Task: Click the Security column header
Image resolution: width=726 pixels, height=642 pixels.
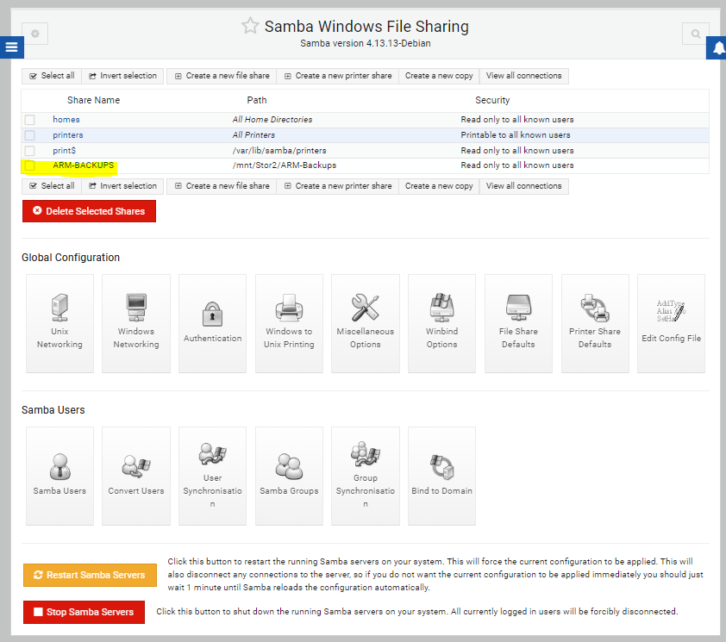Action: click(492, 100)
